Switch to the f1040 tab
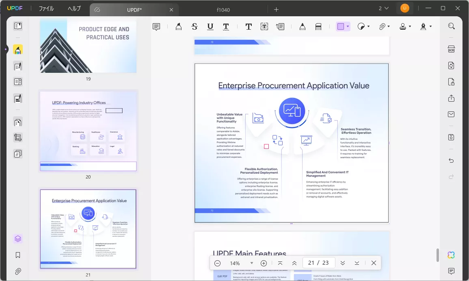 pos(223,10)
